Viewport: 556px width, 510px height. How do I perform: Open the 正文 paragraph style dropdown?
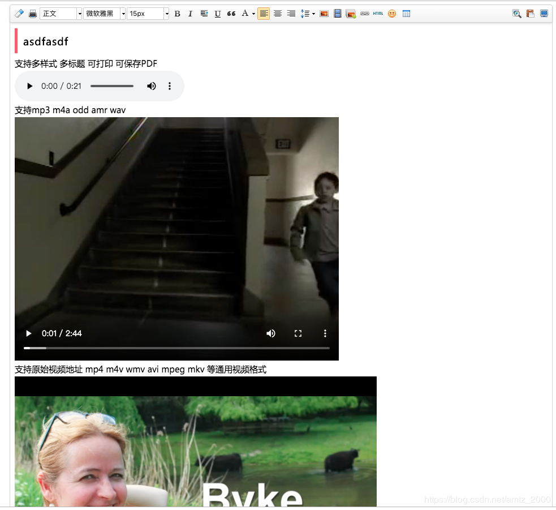click(61, 14)
